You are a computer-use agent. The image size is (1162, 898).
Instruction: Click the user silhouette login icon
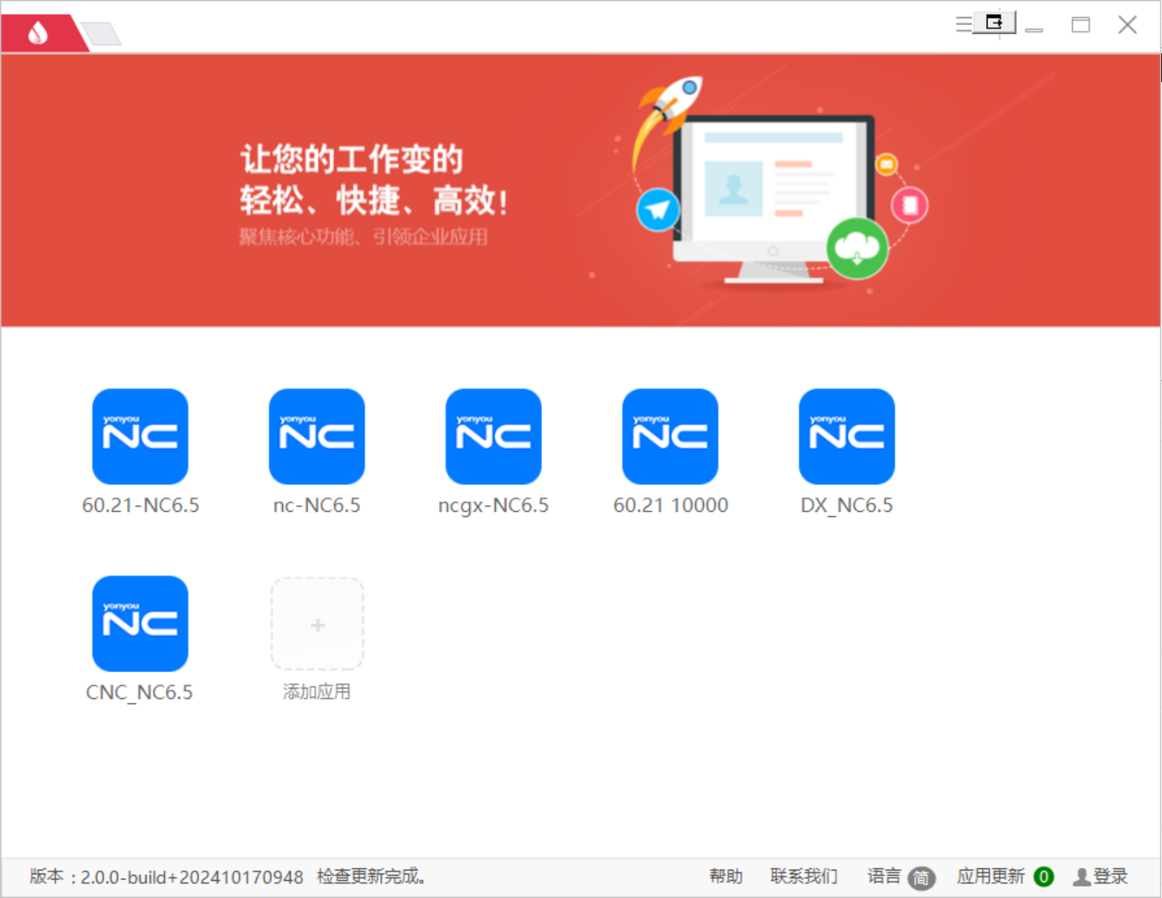point(1082,877)
